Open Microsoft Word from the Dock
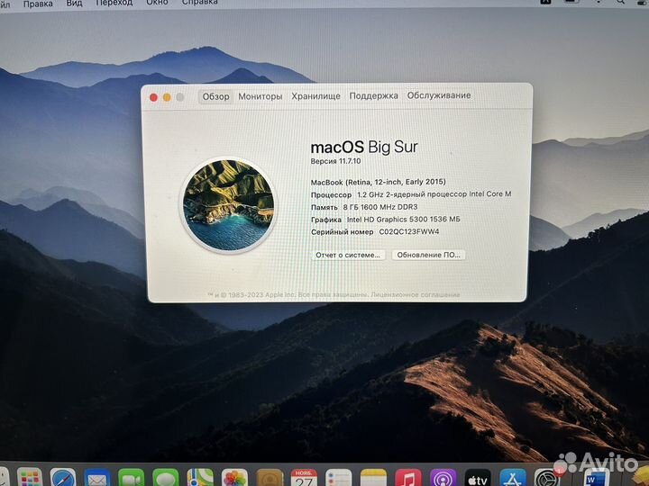Viewport: 649px width, 486px height. (x=597, y=479)
